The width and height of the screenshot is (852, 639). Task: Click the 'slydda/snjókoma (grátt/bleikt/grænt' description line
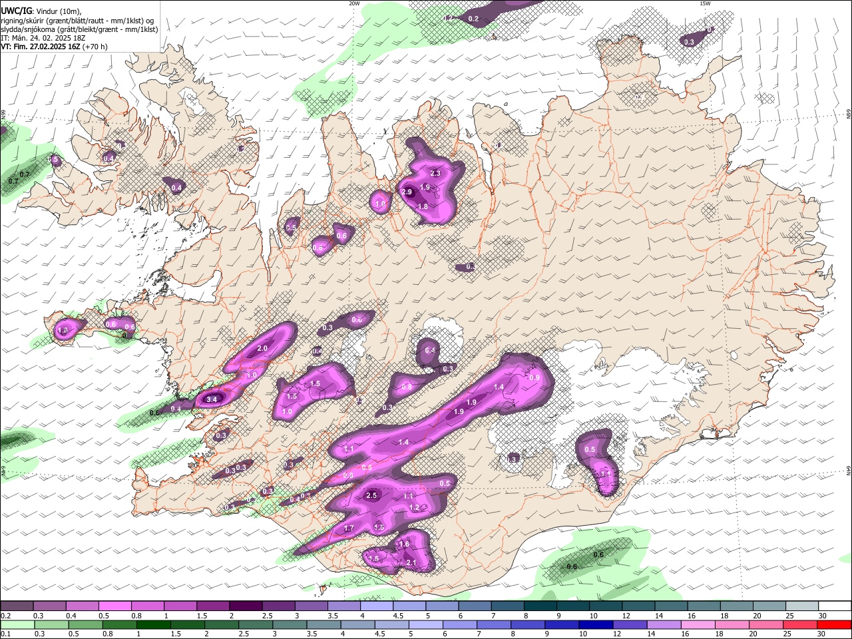point(79,29)
